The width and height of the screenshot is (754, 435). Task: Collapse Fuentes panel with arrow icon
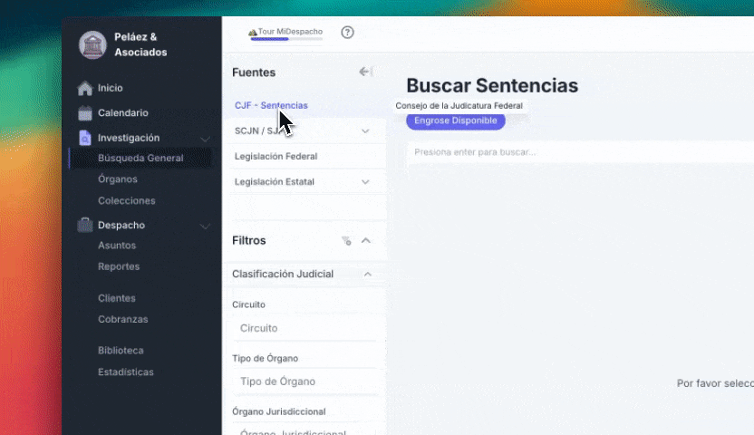(x=365, y=72)
